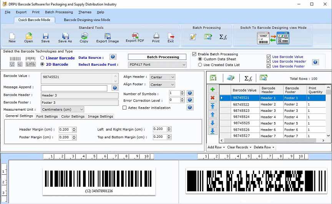Click move row to bottom arrow icon
This screenshot has width=332, height=204.
(212, 131)
